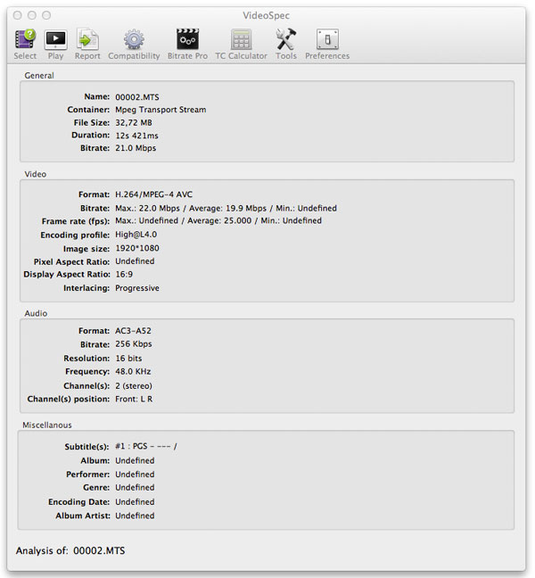Click the H.264/MPEG-4 AVC format value
Screen dimensions: 535x578
tap(154, 194)
